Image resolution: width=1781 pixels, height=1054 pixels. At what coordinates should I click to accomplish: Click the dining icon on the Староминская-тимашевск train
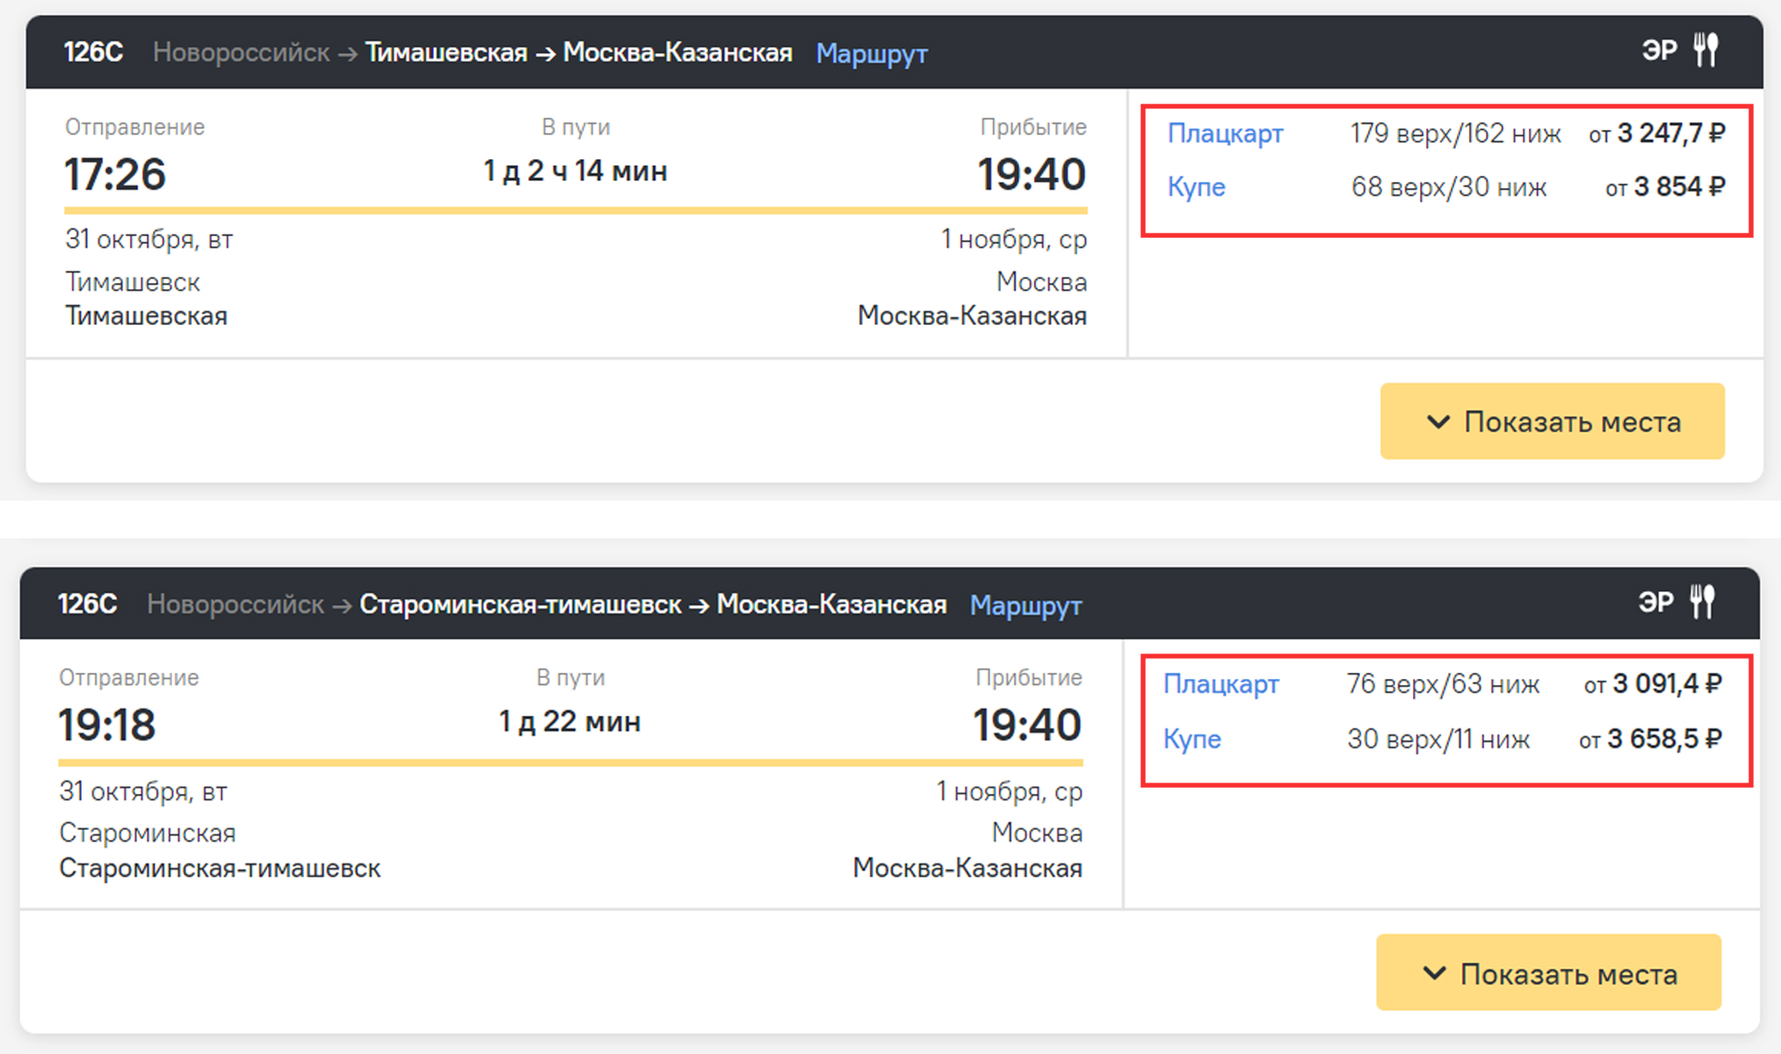click(x=1702, y=602)
